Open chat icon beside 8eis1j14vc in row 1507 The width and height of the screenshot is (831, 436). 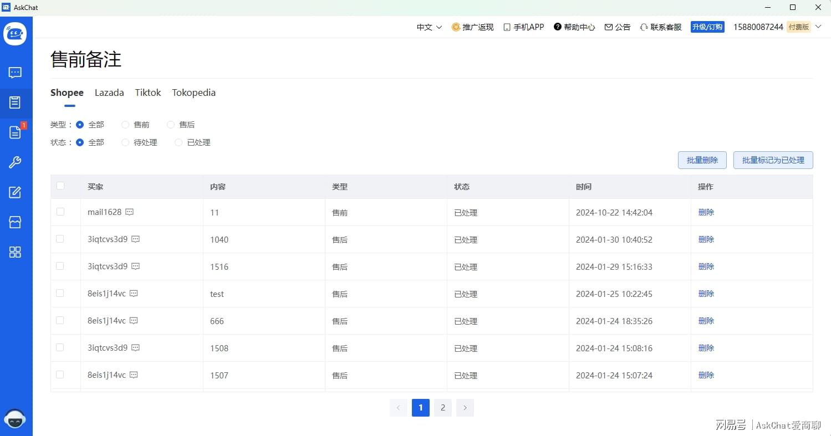pos(134,375)
